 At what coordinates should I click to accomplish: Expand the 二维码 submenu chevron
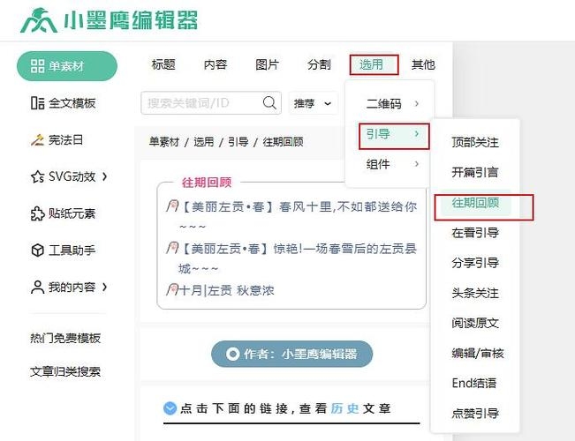417,104
